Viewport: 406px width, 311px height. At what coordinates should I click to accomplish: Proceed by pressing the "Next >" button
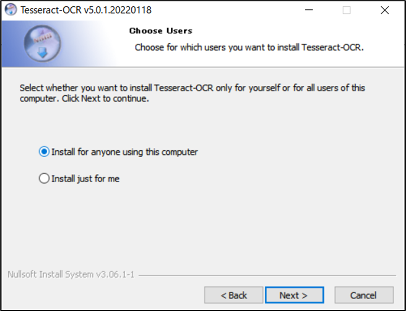pos(294,295)
